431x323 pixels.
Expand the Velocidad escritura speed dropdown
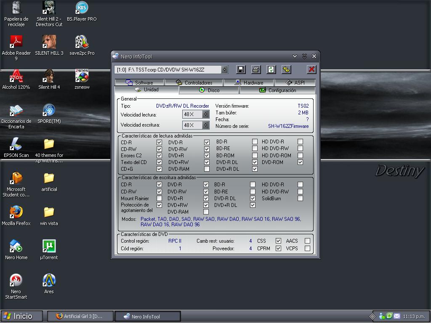point(205,125)
